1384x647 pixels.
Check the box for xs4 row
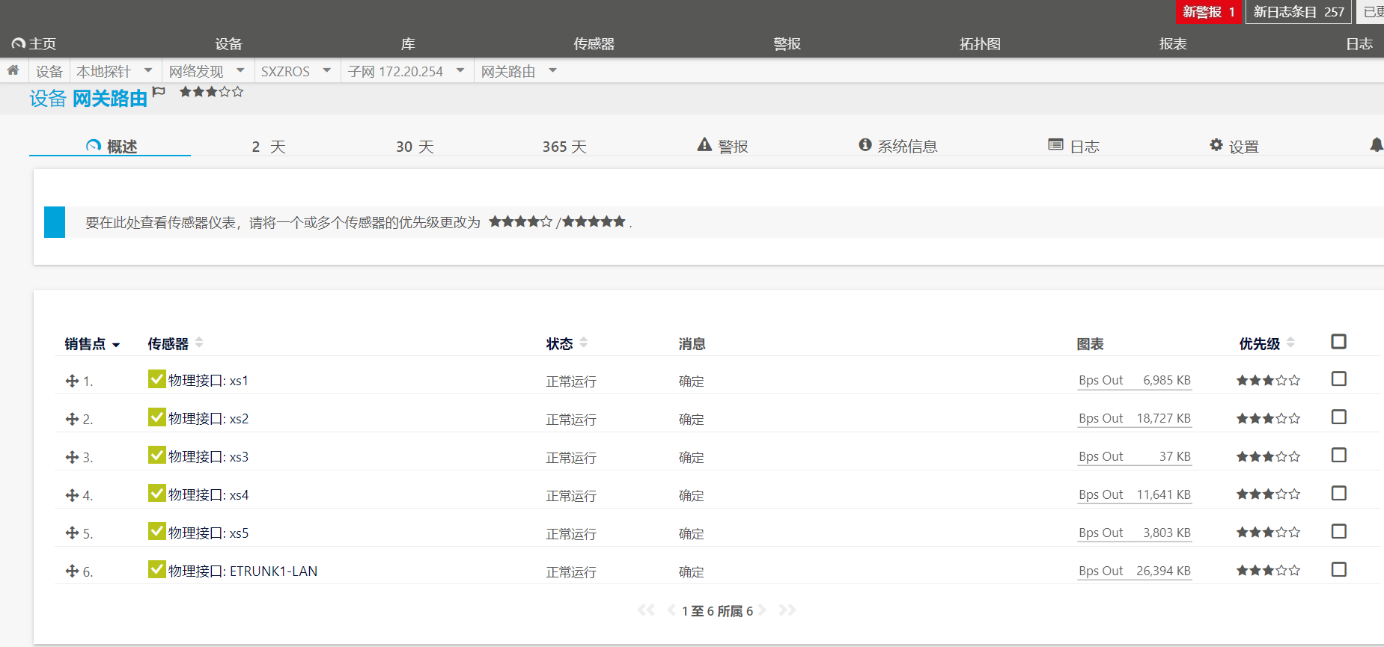(1339, 494)
